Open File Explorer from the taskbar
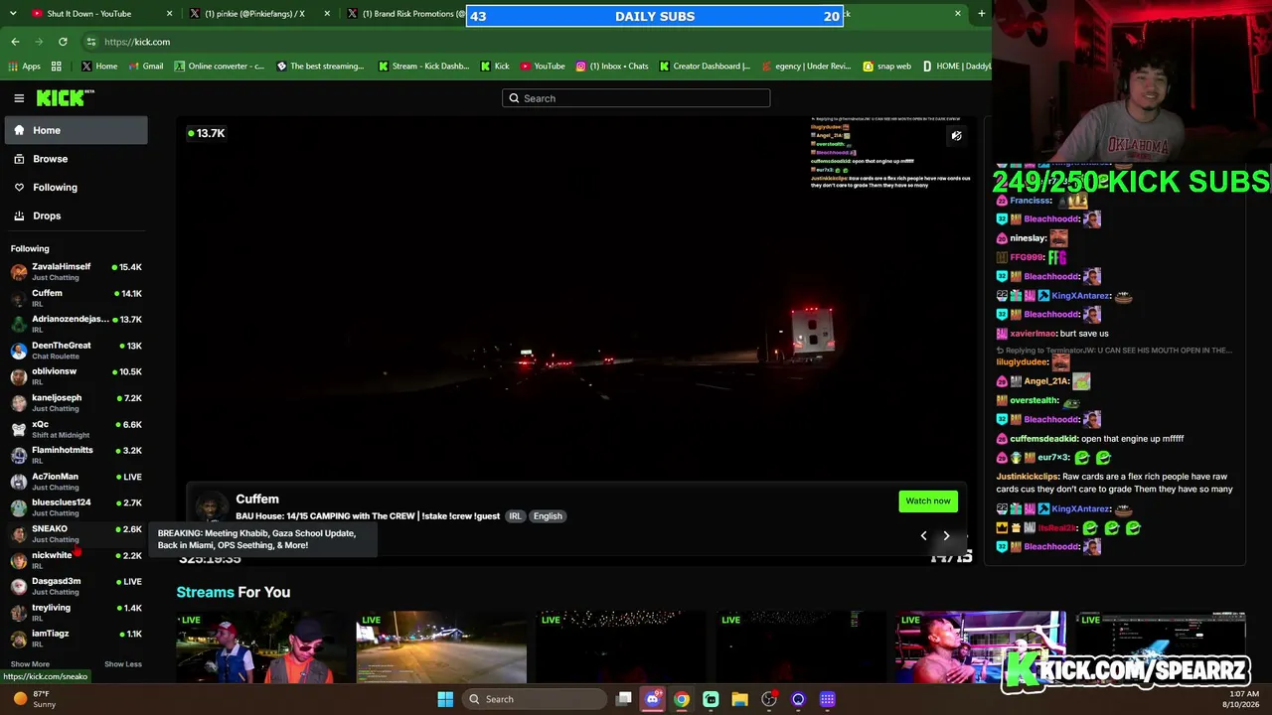Screen dimensions: 1272x715 coord(739,699)
